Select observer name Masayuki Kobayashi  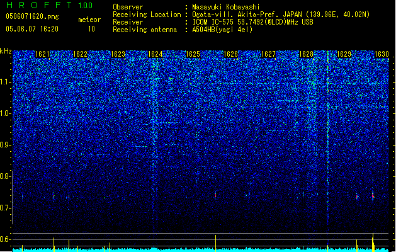click(x=226, y=7)
